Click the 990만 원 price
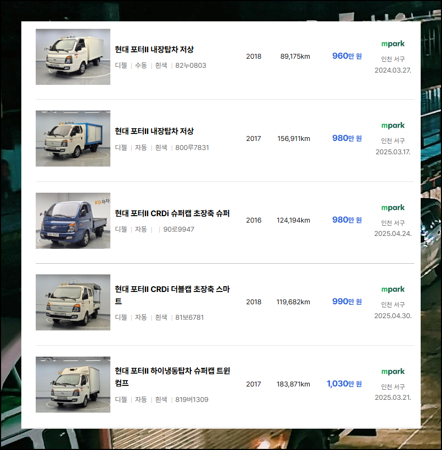The height and width of the screenshot is (450, 442). coord(347,302)
